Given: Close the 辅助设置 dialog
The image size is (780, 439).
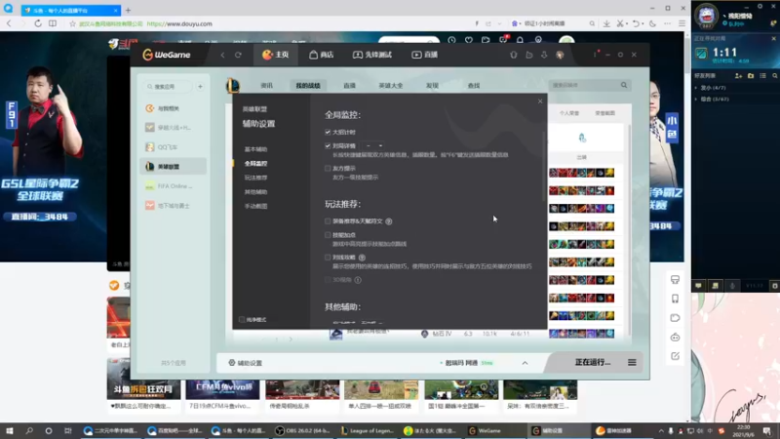Looking at the screenshot, I should (x=540, y=101).
